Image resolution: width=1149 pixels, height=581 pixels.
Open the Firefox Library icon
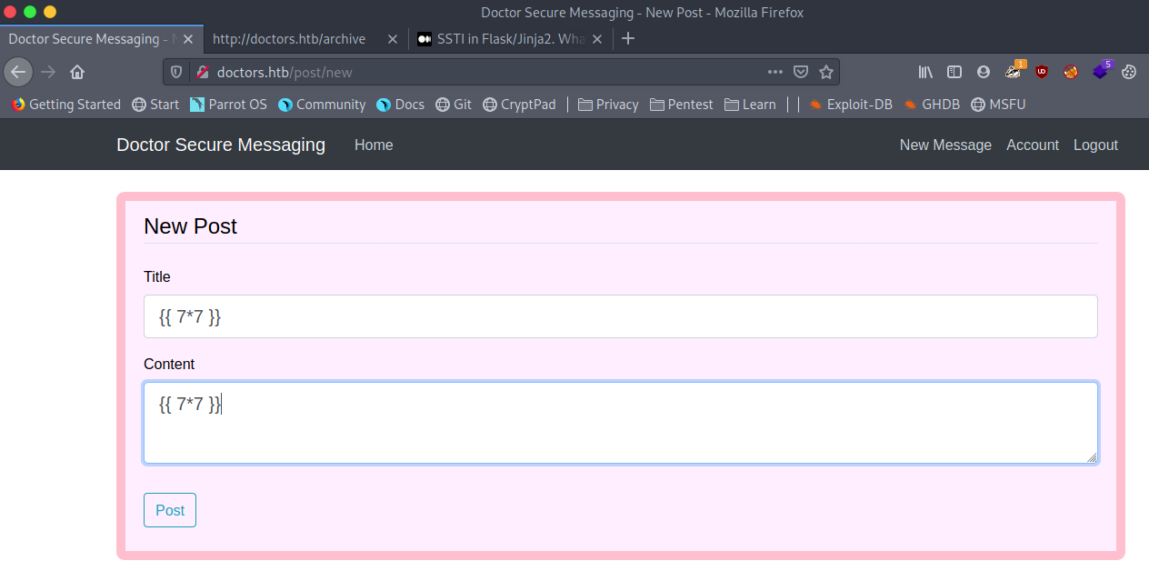coord(925,72)
